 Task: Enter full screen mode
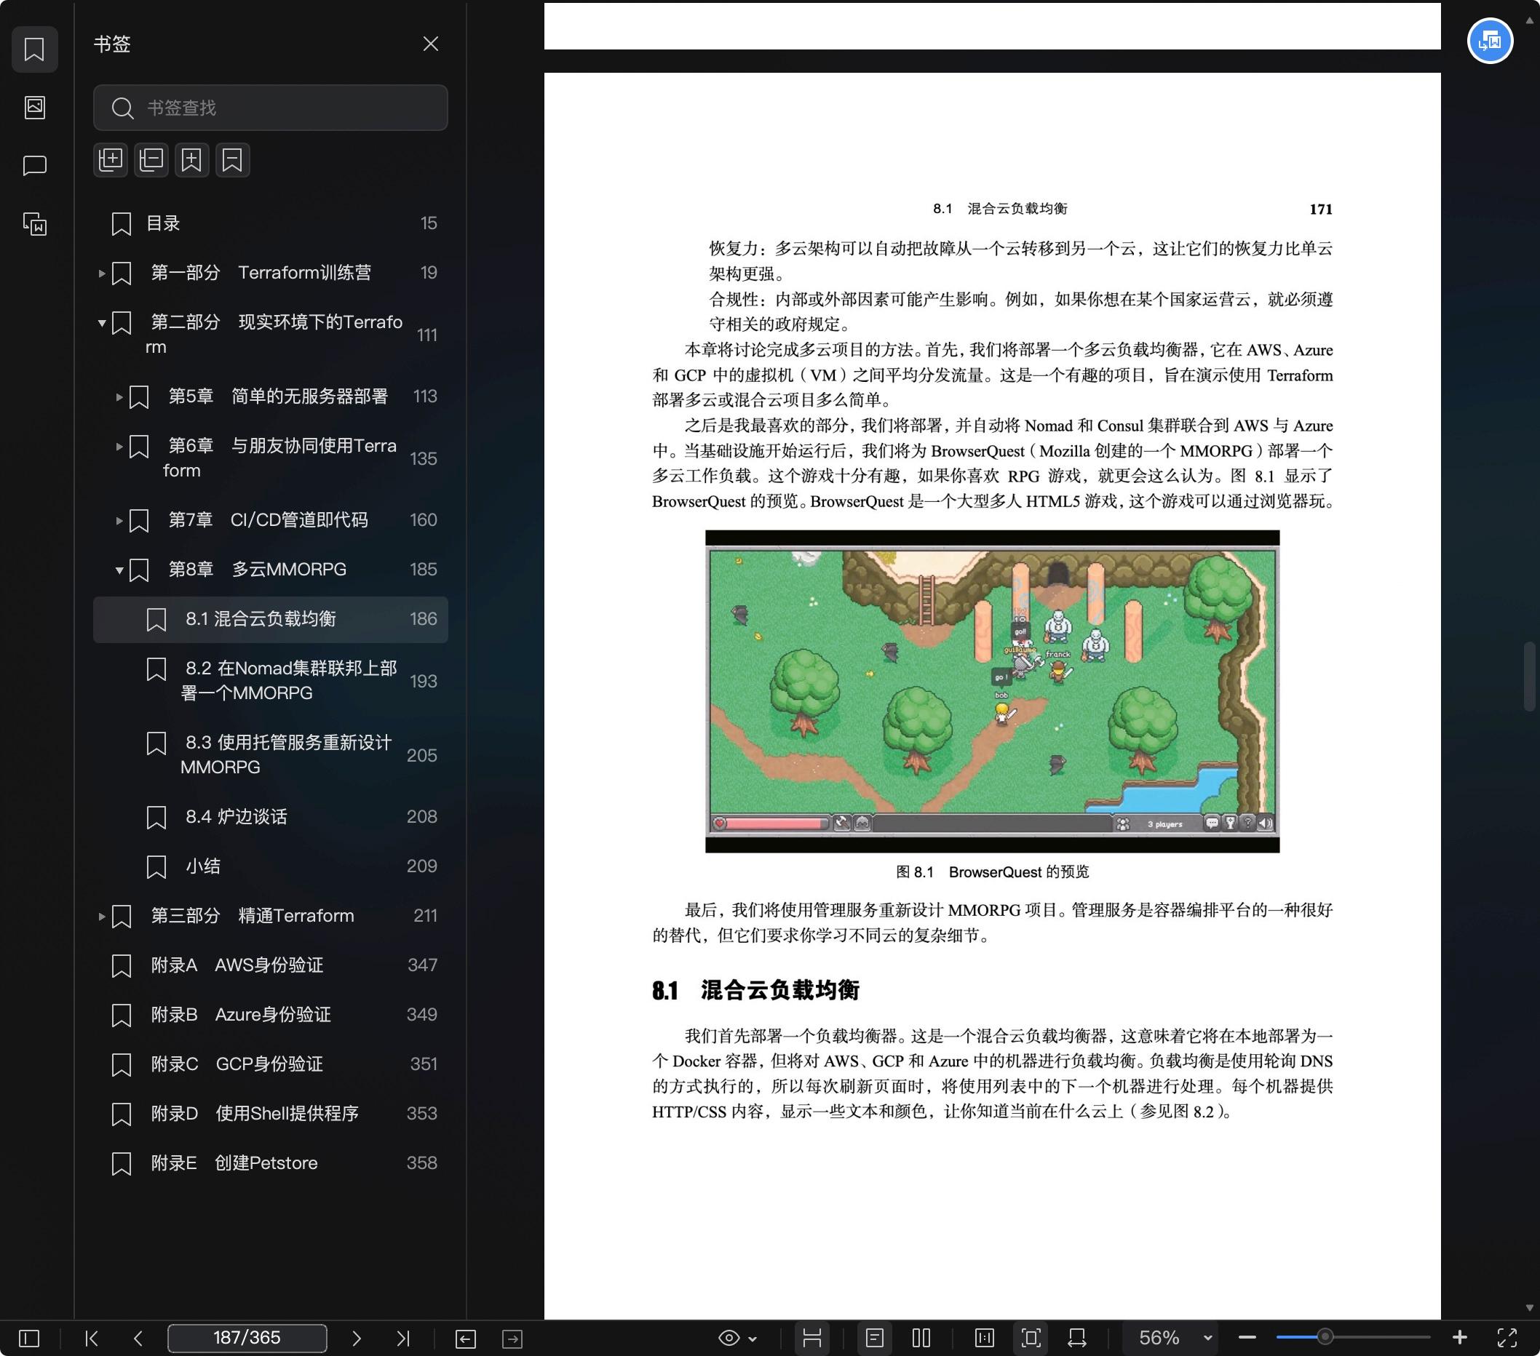(x=1507, y=1338)
